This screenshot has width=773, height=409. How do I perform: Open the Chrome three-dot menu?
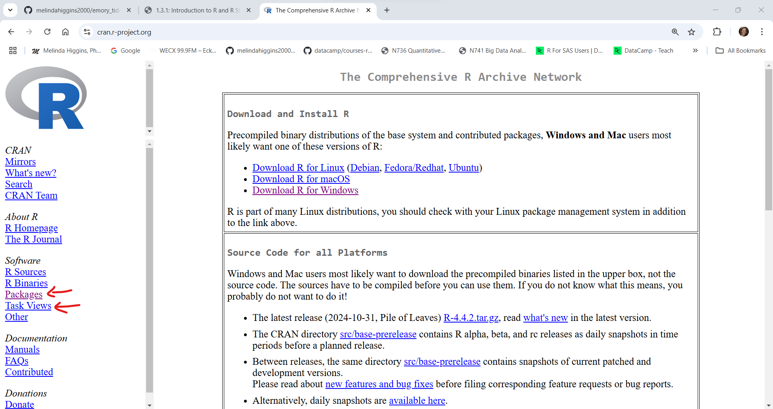click(762, 32)
